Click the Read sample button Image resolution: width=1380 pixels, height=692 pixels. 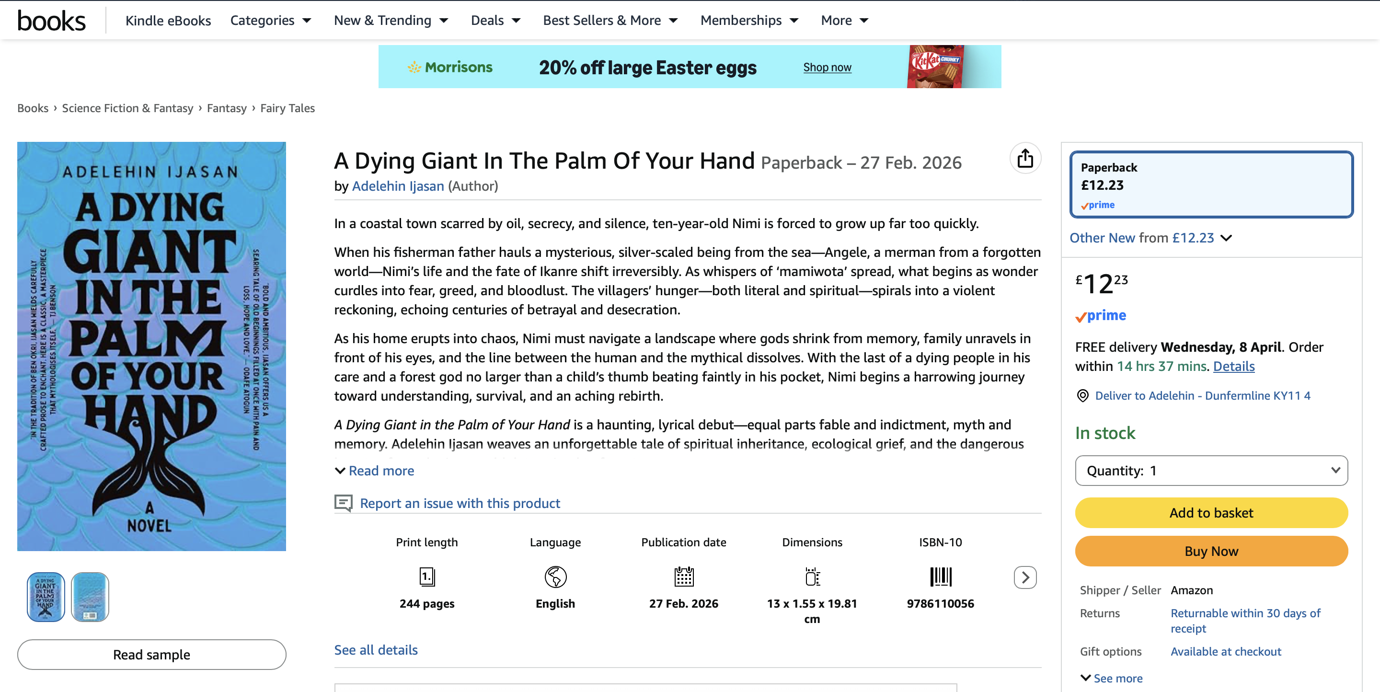151,655
